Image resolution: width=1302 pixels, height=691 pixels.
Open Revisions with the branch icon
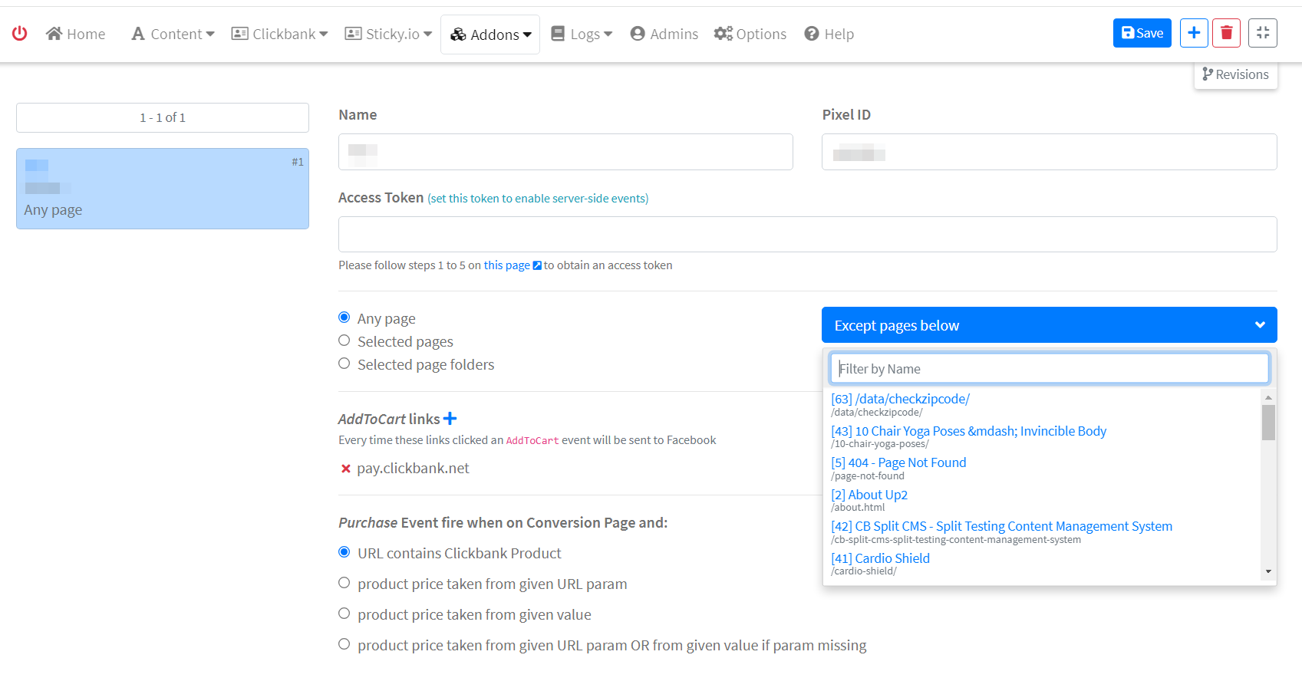[x=1235, y=74]
